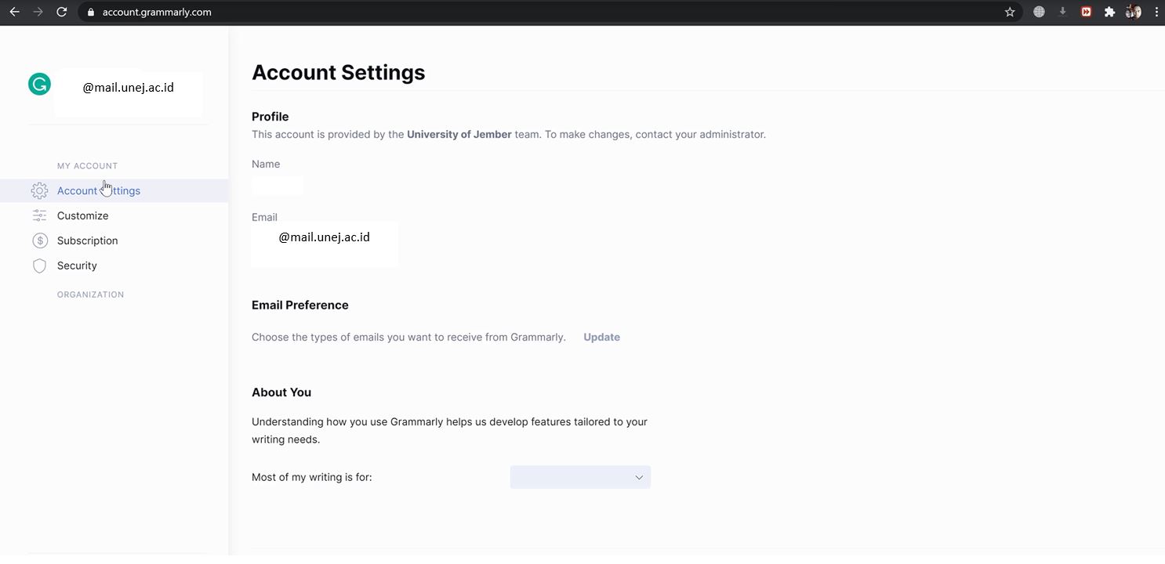Screen dimensions: 1165x564
Task: Click the Profile section heading
Action: coord(270,117)
